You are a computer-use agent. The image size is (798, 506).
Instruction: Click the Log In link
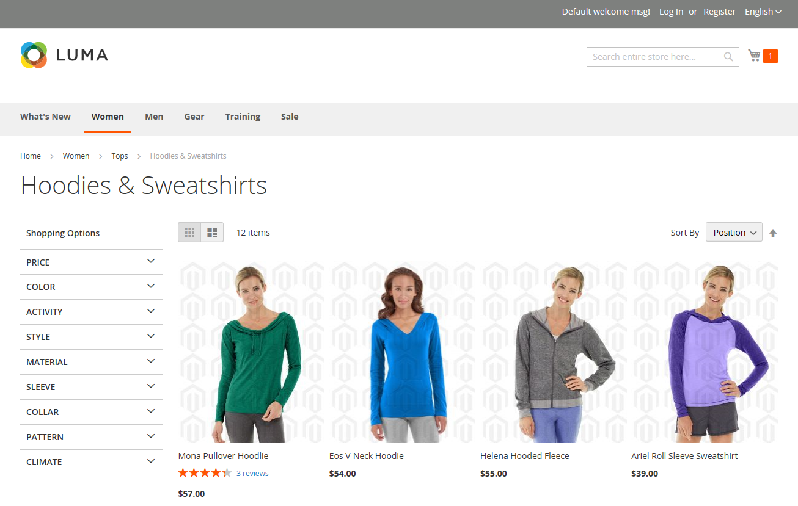(x=671, y=12)
